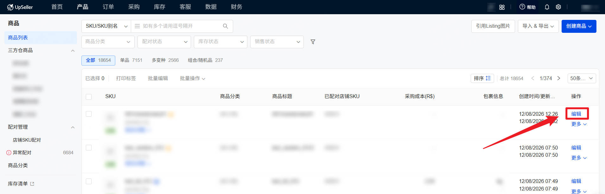Click the 1/374 page indicator
Viewport: 605px width, 194px height.
coord(546,78)
